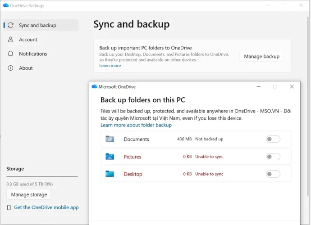Click the Not backed up status text
Image resolution: width=311 pixels, height=225 pixels.
click(209, 139)
